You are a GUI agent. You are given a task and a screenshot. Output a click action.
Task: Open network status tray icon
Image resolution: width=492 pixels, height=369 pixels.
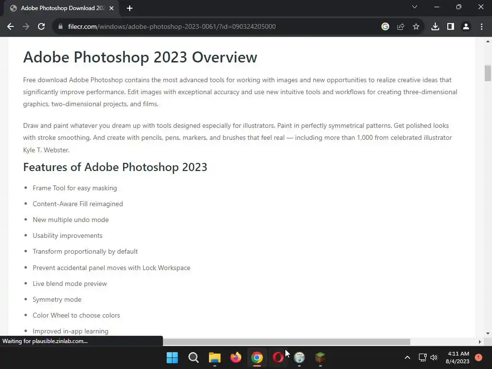(422, 357)
